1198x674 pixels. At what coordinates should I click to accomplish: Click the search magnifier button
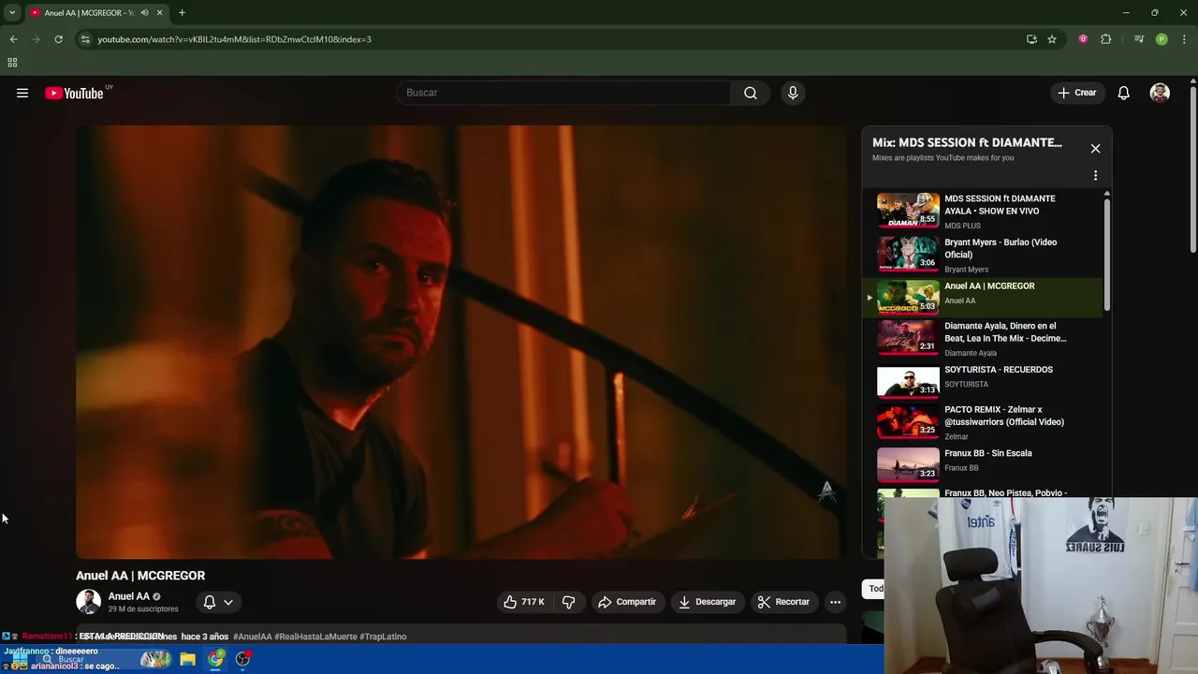[751, 93]
